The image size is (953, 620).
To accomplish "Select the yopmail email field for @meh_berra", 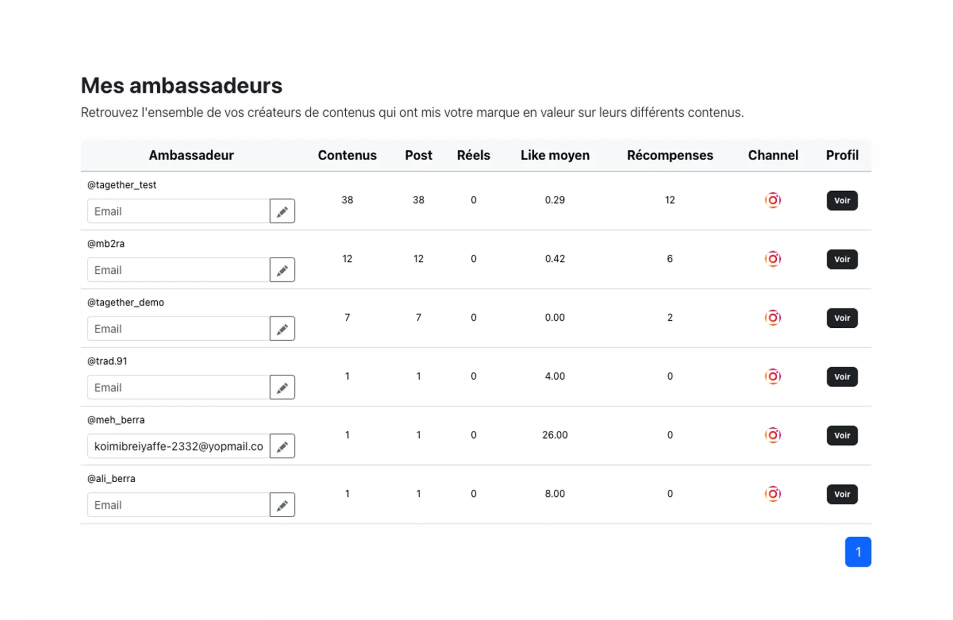I will pos(179,446).
